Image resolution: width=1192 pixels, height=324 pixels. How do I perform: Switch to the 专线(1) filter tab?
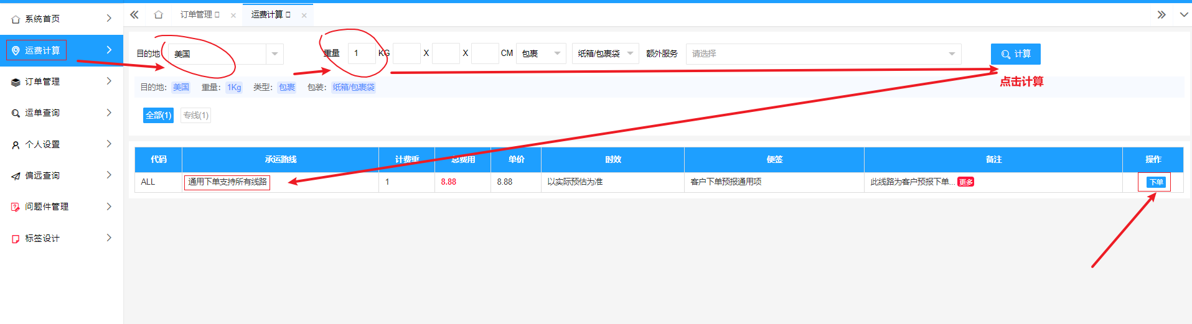pos(195,115)
